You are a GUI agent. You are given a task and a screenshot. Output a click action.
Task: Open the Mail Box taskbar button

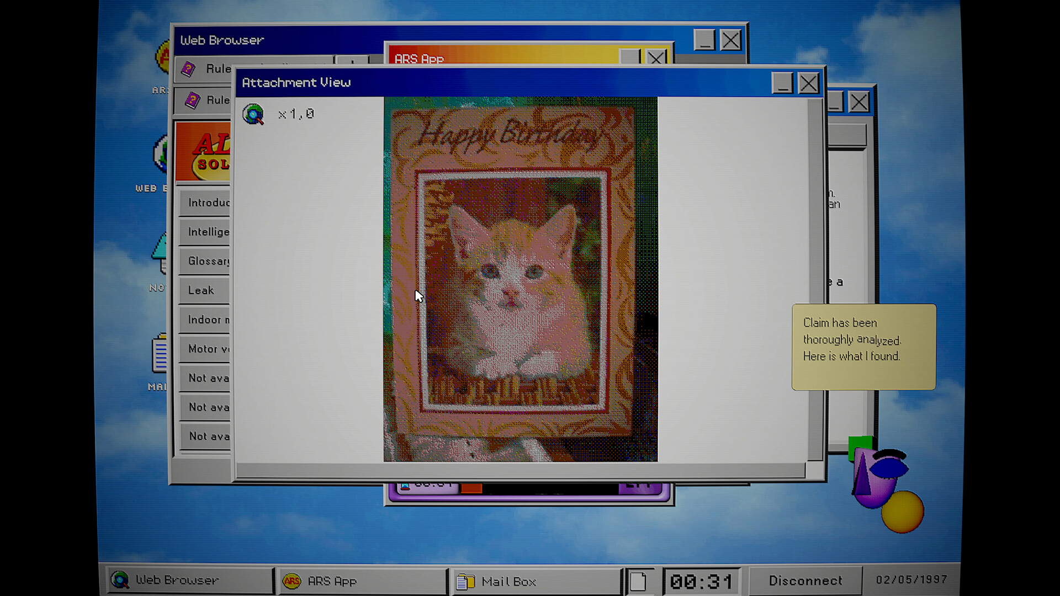pos(536,581)
